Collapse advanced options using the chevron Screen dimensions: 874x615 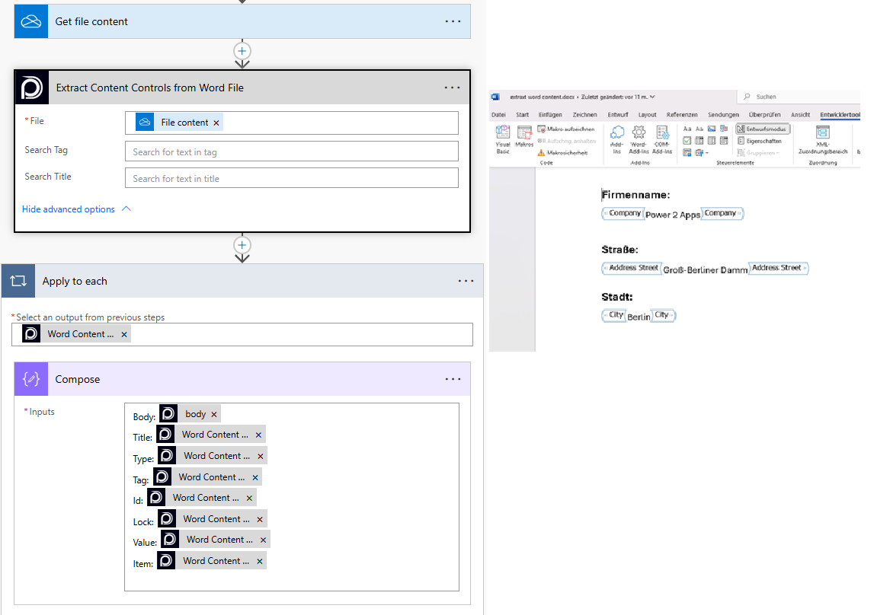pos(126,209)
